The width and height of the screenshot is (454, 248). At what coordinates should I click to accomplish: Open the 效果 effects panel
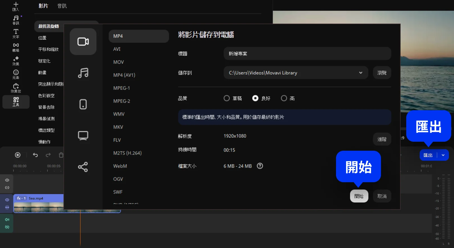coord(16,61)
